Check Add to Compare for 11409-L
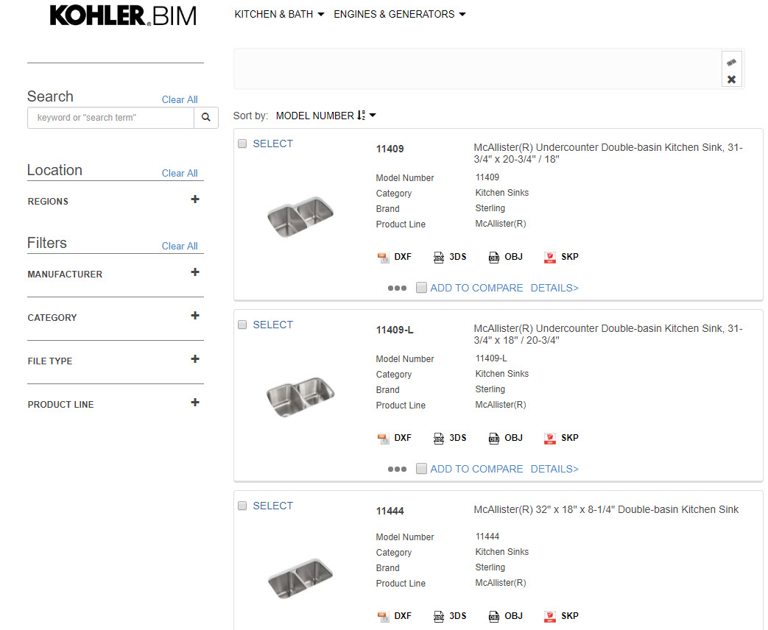Viewport: 768px width, 630px height. tap(421, 469)
